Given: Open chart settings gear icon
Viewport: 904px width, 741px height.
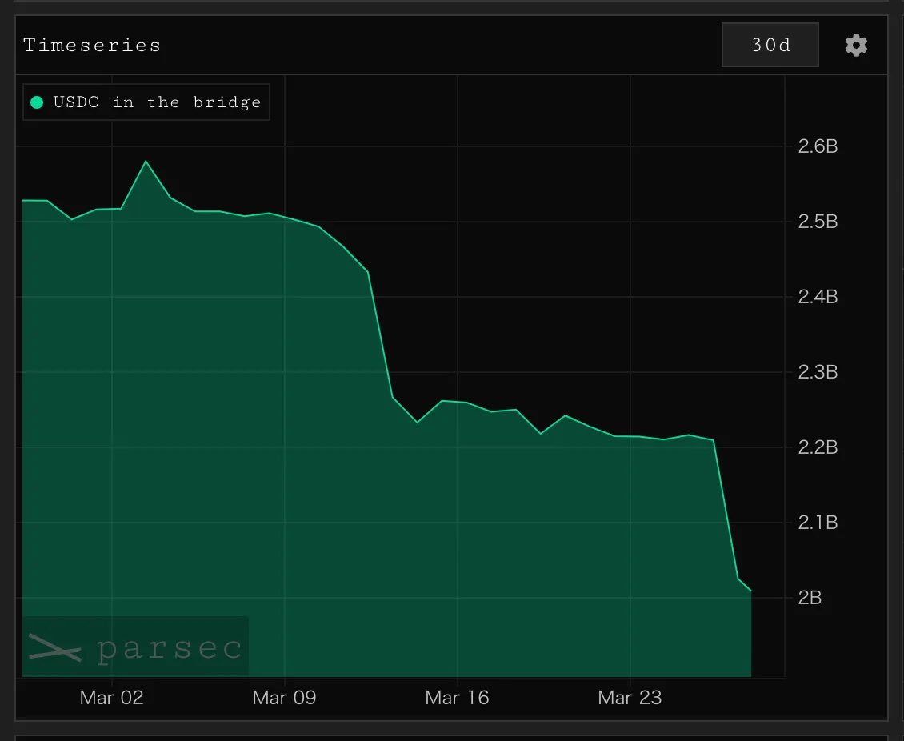Looking at the screenshot, I should pyautogui.click(x=856, y=45).
